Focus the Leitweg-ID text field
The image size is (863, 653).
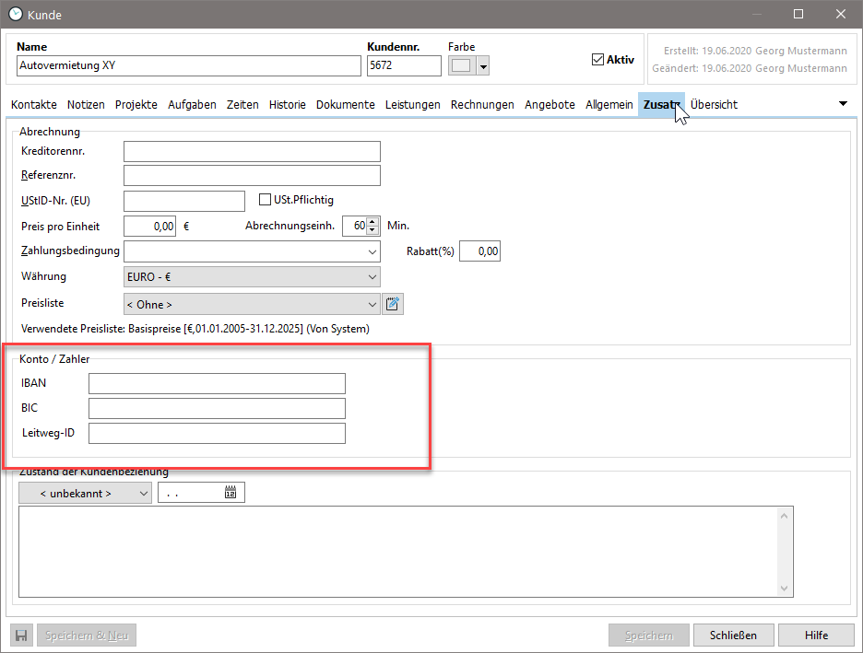point(217,434)
